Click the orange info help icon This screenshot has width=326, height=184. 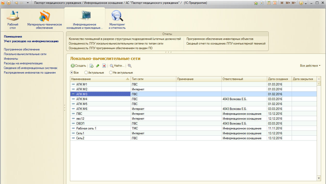pyautogui.click(x=301, y=3)
